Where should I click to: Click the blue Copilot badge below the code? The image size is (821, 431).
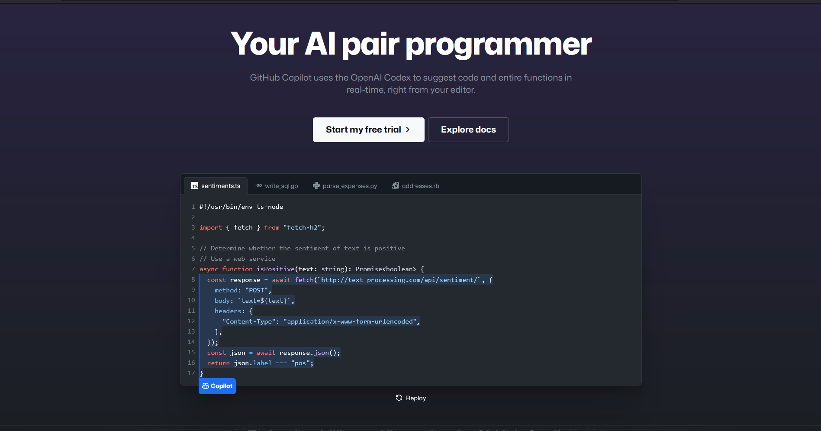(x=217, y=386)
